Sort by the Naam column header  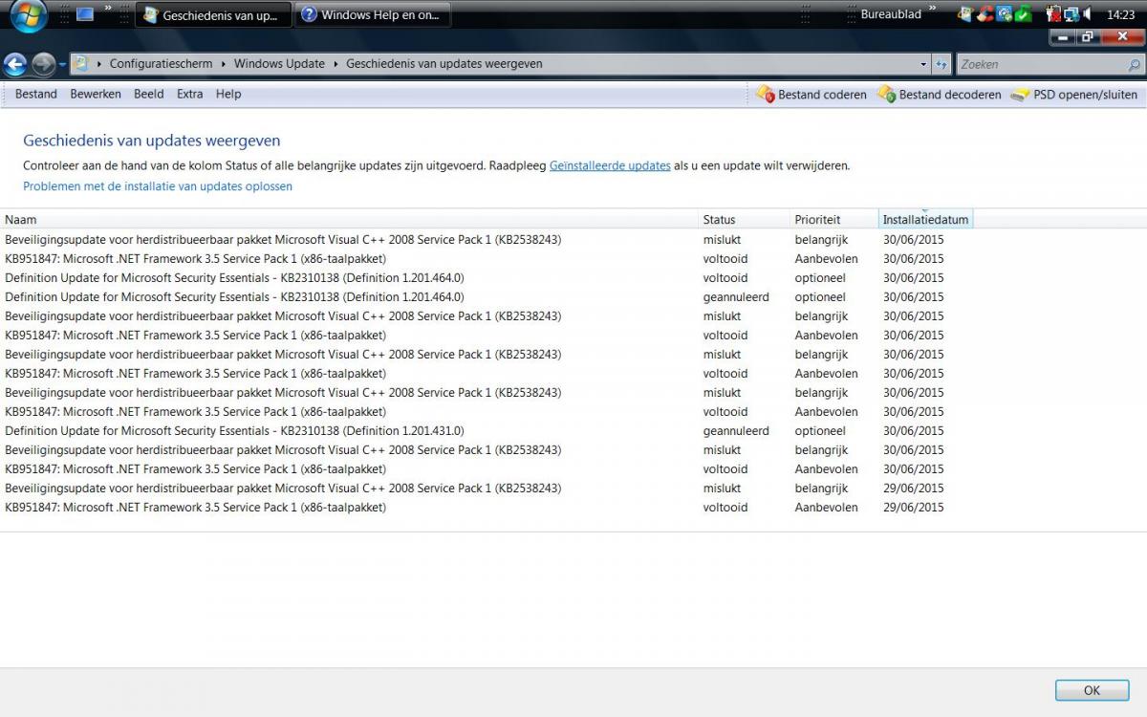[x=349, y=220]
